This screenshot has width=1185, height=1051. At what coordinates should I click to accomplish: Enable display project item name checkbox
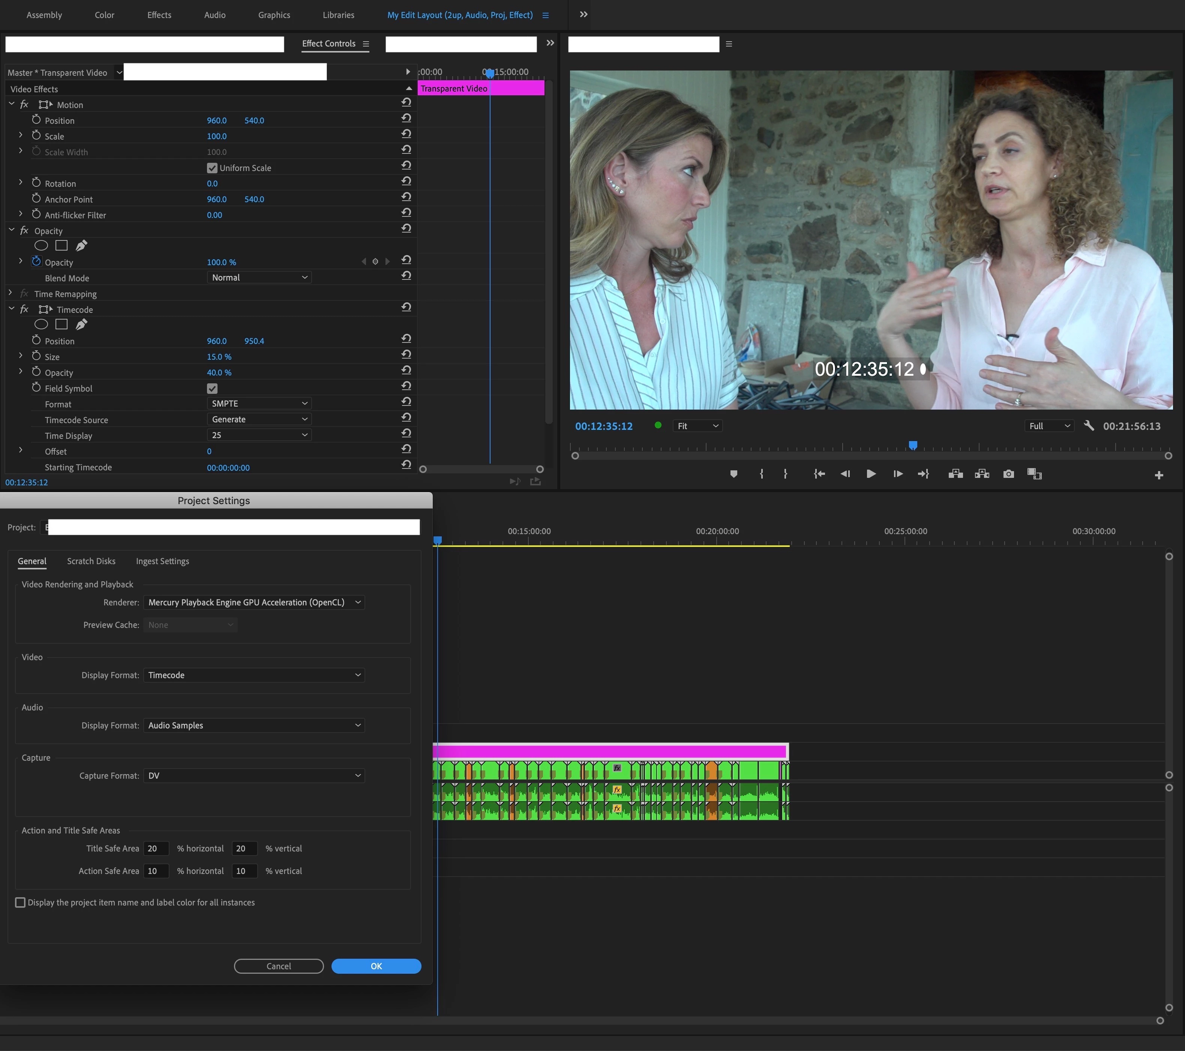click(20, 902)
